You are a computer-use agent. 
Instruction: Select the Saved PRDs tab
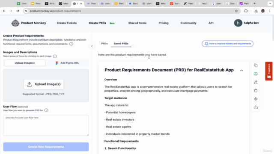pyautogui.click(x=121, y=44)
